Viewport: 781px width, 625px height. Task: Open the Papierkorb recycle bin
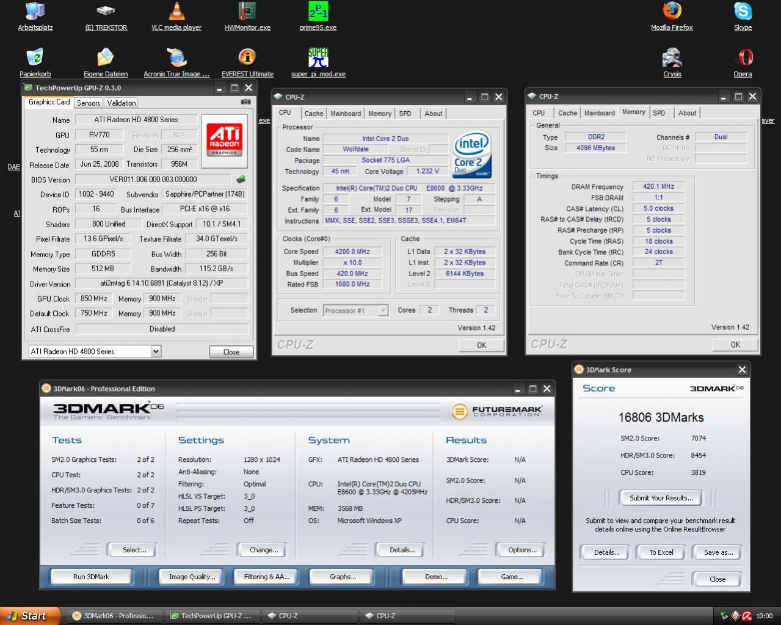coord(35,63)
